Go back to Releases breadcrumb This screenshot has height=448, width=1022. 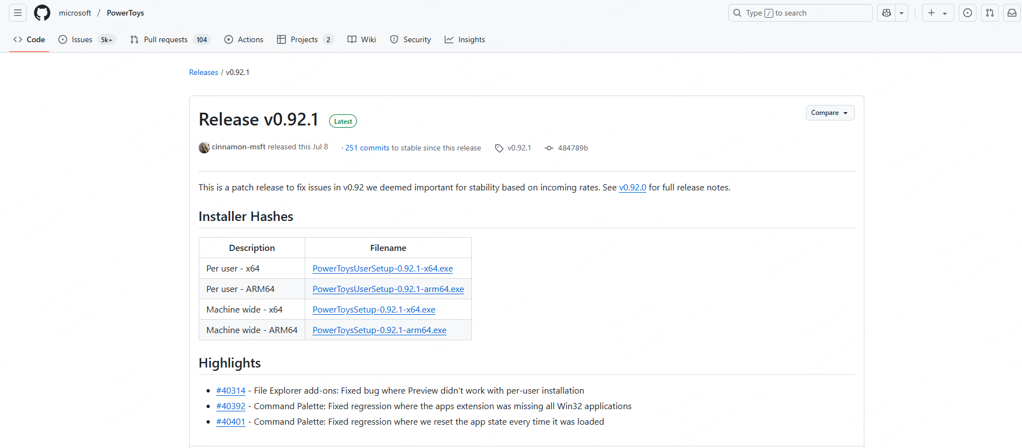204,72
